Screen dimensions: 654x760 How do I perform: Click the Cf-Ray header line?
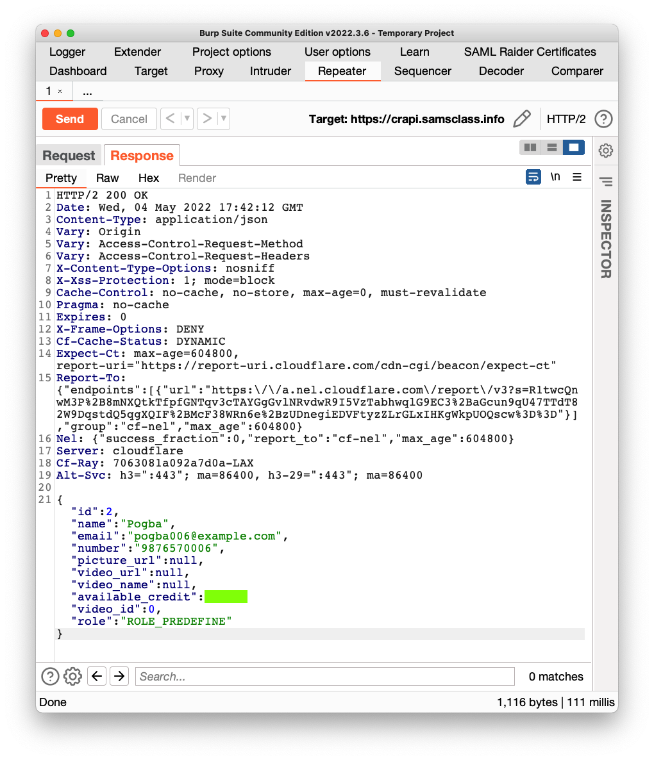click(x=155, y=463)
